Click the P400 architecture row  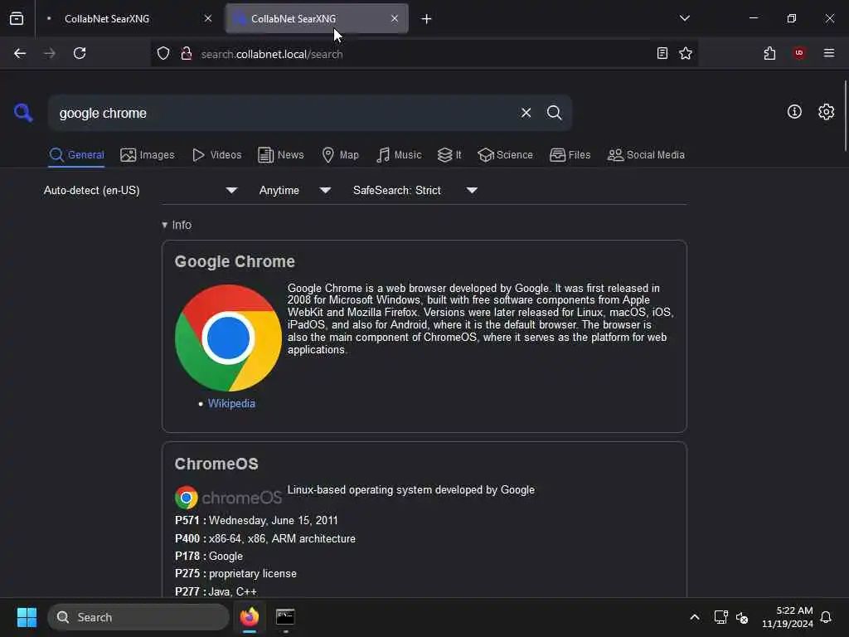click(265, 538)
